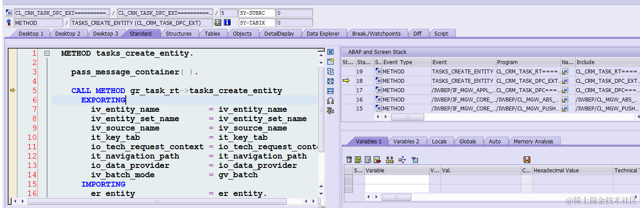The height and width of the screenshot is (208, 640).
Task: Switch to the Desktop 3 tab
Action: tap(106, 33)
